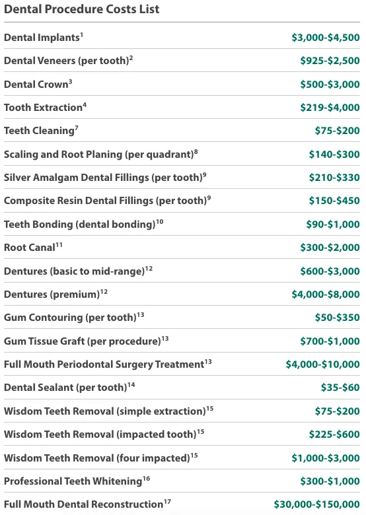Open footnote 14 beside Dental Sealant

tap(131, 385)
